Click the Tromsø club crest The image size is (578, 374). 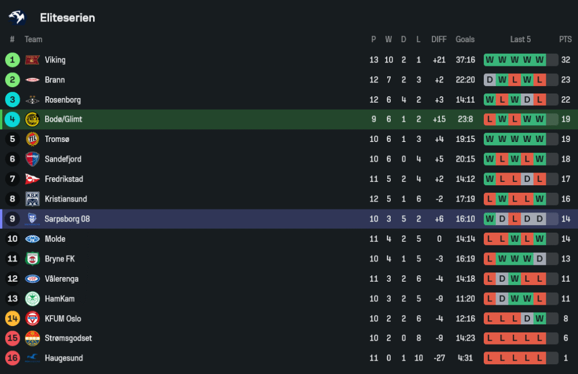coord(32,139)
